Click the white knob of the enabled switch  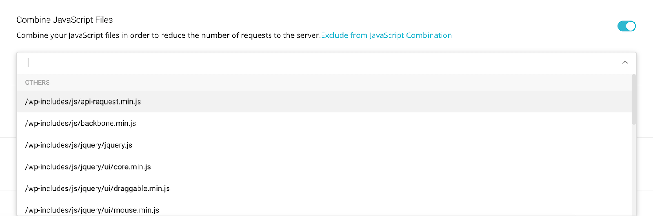[631, 26]
